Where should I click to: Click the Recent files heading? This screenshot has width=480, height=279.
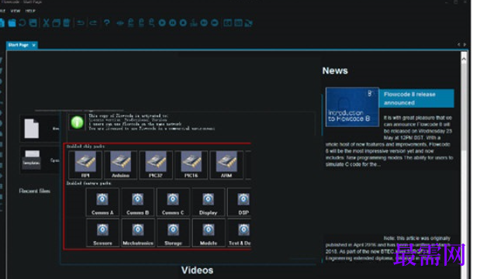point(35,191)
